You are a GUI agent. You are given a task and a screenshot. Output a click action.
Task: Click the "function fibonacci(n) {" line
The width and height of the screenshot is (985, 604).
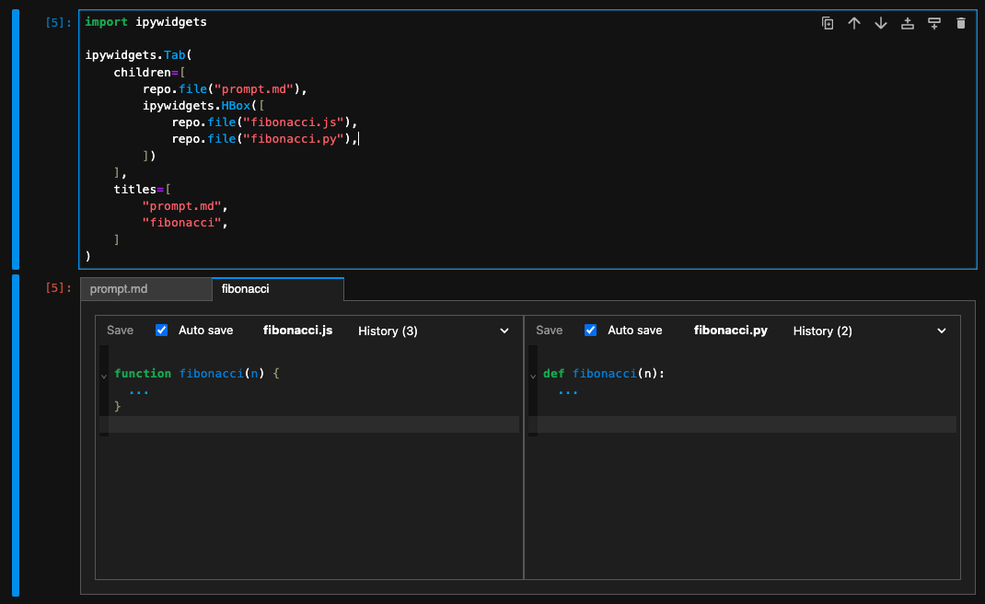coord(197,373)
